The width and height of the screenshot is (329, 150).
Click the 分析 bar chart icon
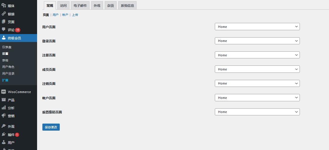4,108
